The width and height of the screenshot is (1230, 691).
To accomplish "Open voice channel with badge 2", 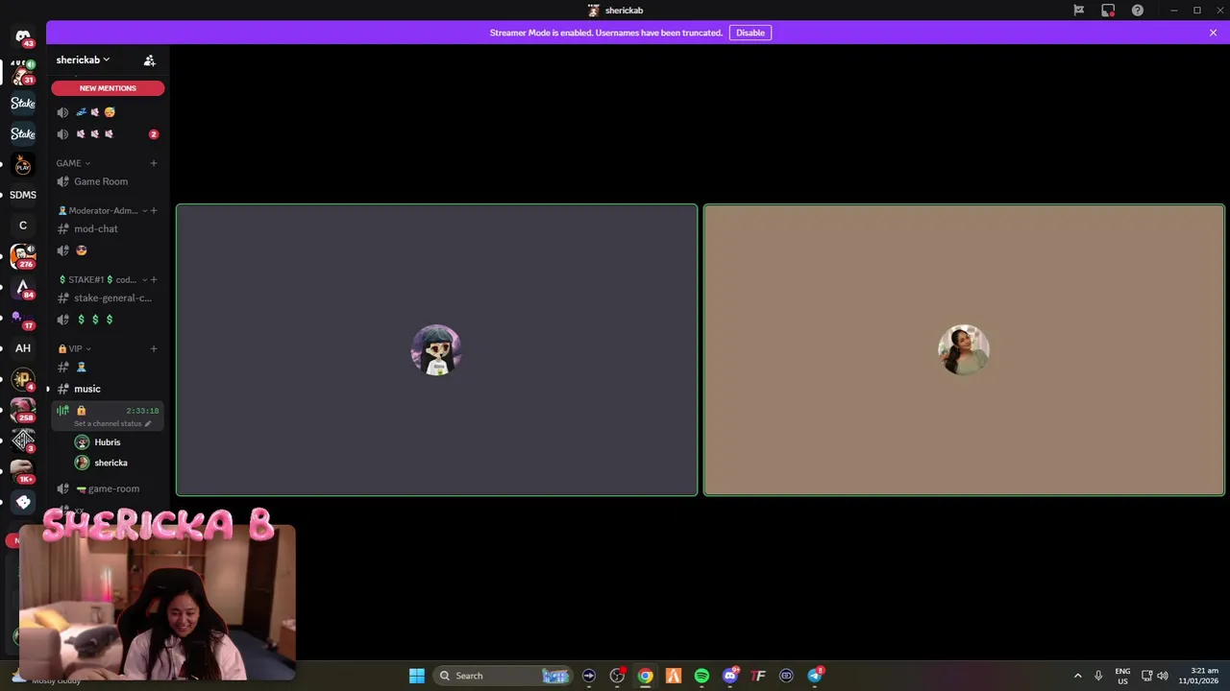I will (108, 134).
